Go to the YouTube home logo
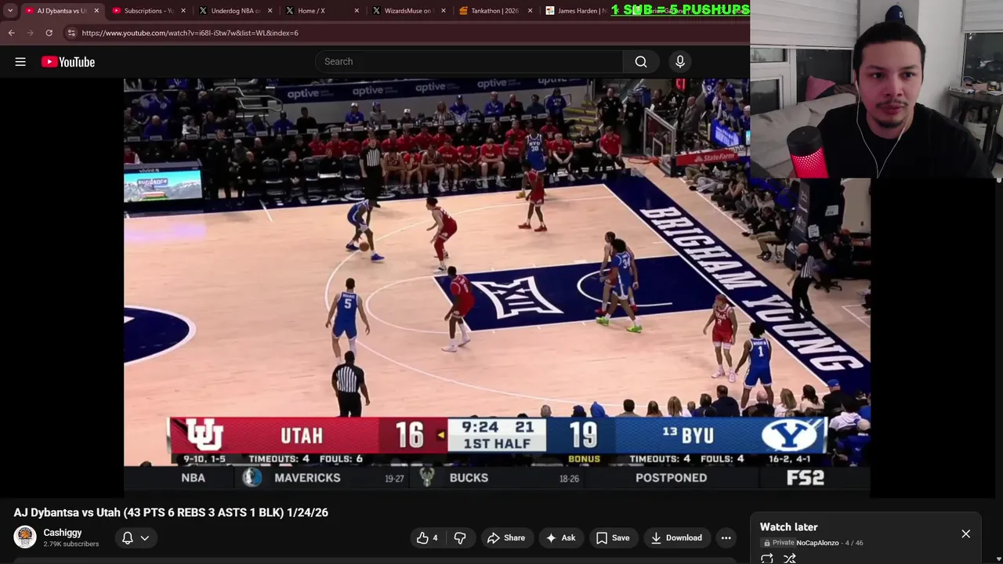 (x=68, y=62)
